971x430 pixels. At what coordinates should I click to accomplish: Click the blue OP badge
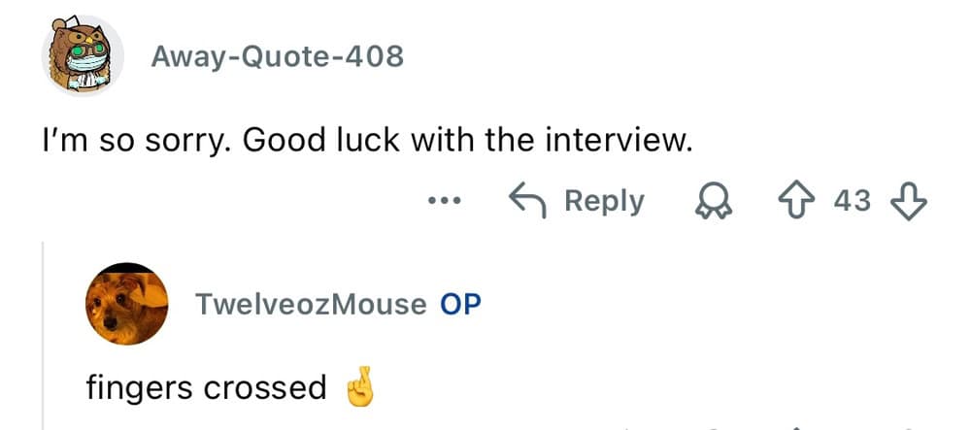click(x=460, y=305)
